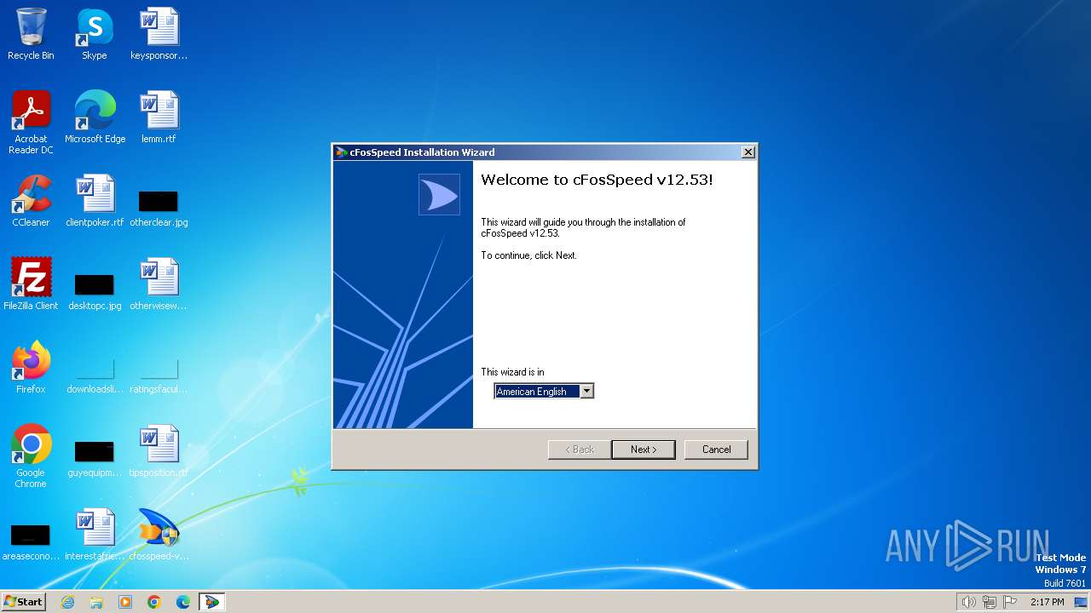Click the cFosSpeed arrow logo in the wizard
Viewport: 1091px width, 613px height.
(x=439, y=195)
